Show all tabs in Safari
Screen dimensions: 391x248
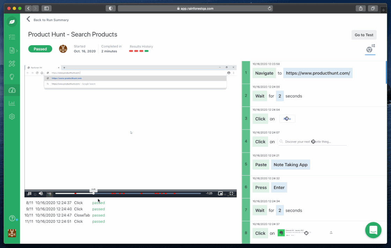point(373,8)
